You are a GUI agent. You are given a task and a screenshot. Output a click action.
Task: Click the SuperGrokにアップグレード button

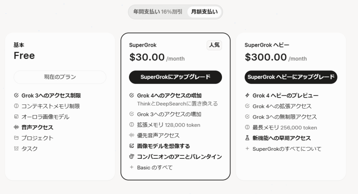click(176, 77)
